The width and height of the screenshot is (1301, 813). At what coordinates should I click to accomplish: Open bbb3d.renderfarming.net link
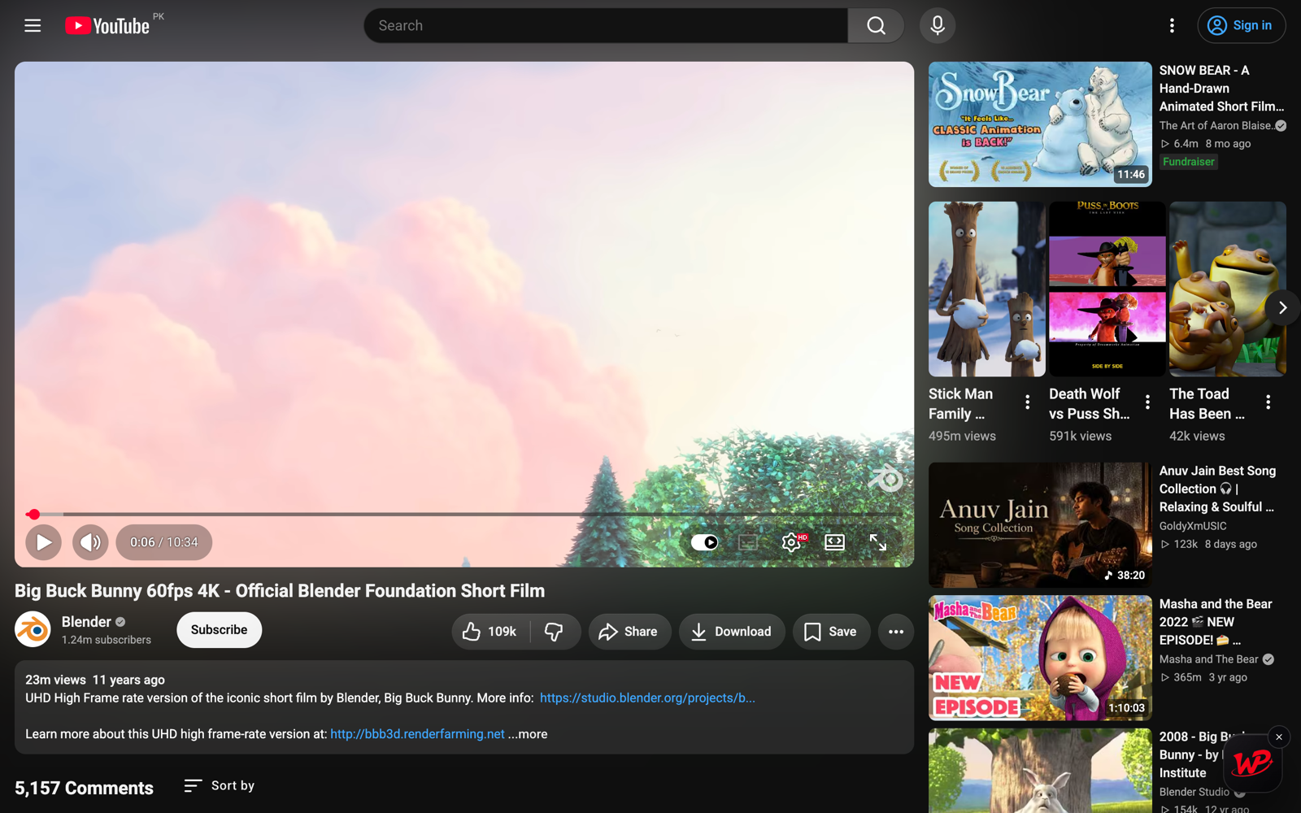tap(417, 734)
